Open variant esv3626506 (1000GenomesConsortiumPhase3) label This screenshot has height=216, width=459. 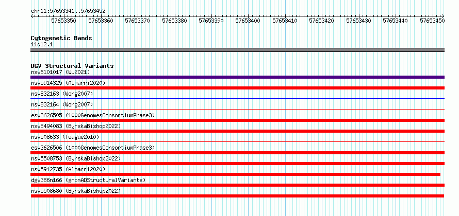coord(93,148)
